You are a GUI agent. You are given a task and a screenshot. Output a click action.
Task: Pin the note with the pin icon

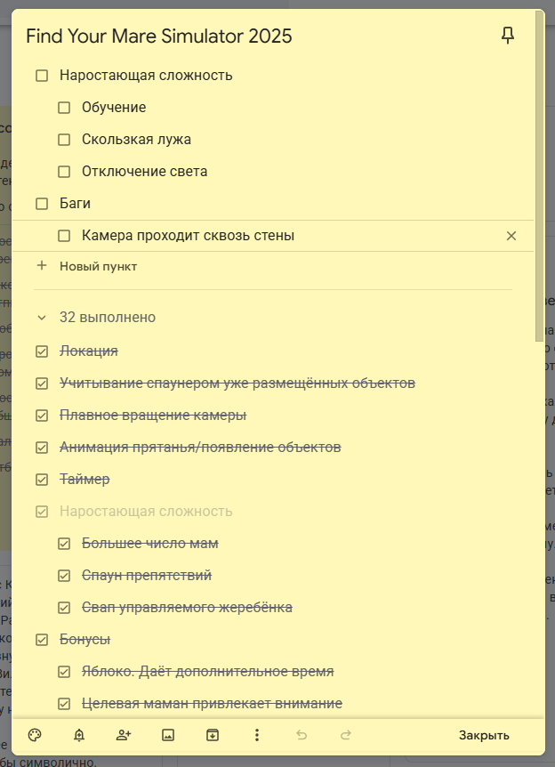coord(508,36)
